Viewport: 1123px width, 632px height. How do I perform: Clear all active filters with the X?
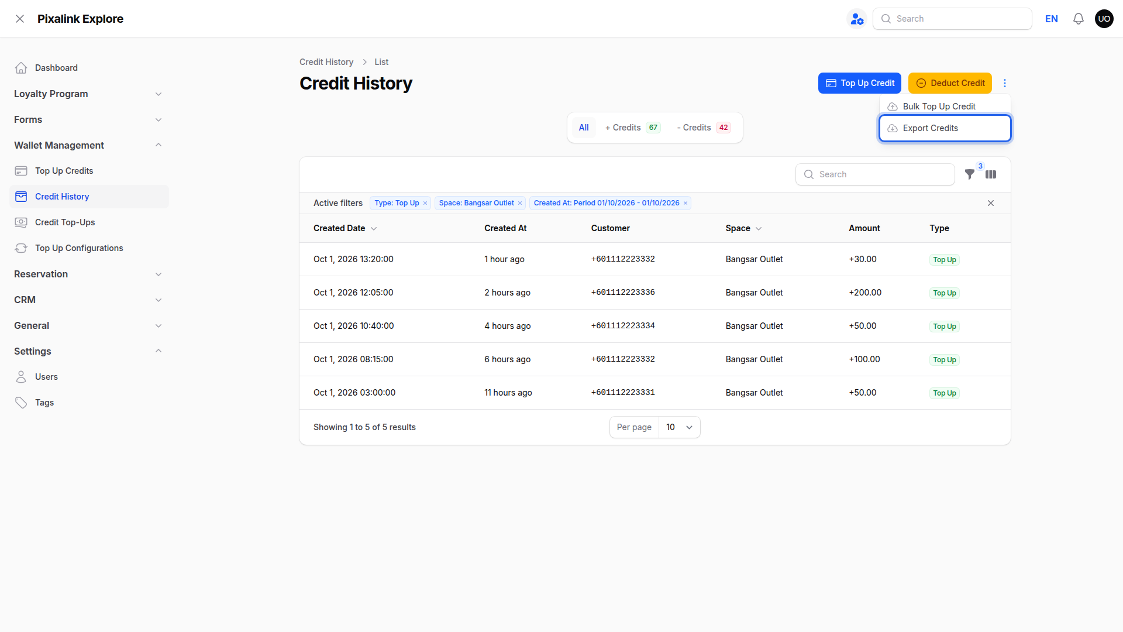tap(991, 203)
